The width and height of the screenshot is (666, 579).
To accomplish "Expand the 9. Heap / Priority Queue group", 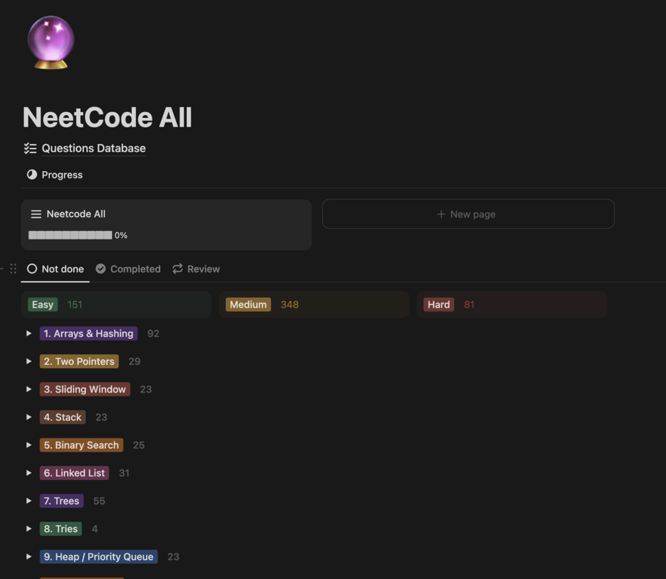I will point(28,556).
